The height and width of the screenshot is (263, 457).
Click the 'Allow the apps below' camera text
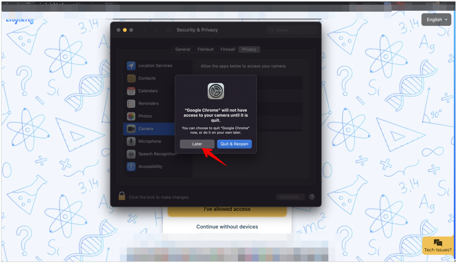tap(244, 66)
